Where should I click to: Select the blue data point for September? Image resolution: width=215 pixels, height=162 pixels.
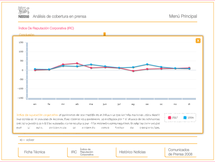pos(147,64)
